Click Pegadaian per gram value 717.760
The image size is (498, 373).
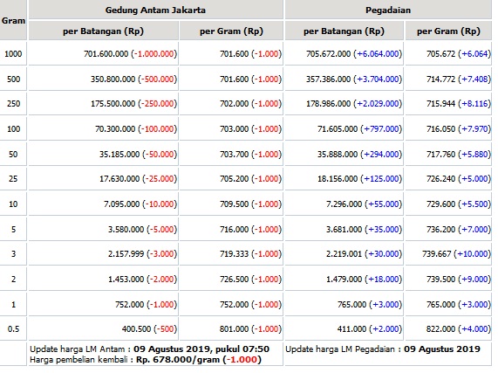[440, 155]
